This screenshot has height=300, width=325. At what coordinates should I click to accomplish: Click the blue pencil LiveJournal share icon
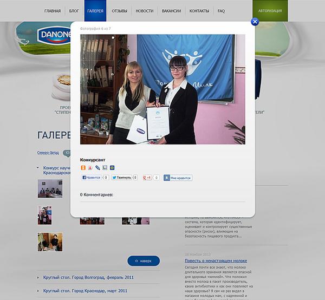point(97,168)
